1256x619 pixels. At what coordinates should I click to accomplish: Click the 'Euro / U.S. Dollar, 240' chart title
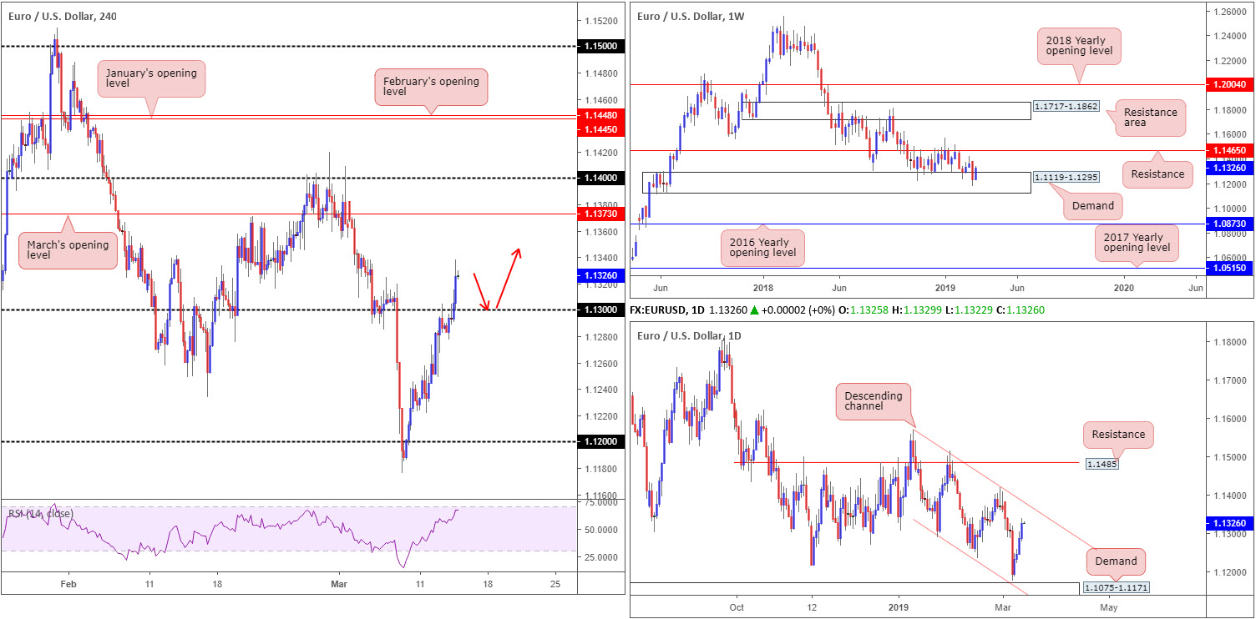63,15
